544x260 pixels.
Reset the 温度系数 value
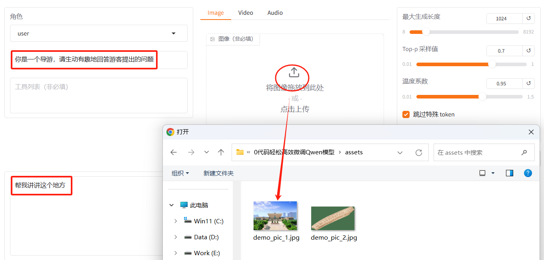pos(528,84)
